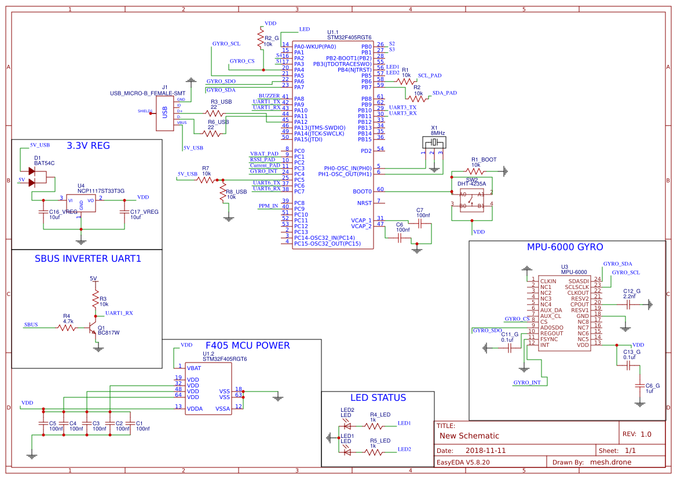Image resolution: width=677 pixels, height=479 pixels.
Task: Click the U4 NCP1117ST33T3G regulator body
Action: click(x=80, y=203)
